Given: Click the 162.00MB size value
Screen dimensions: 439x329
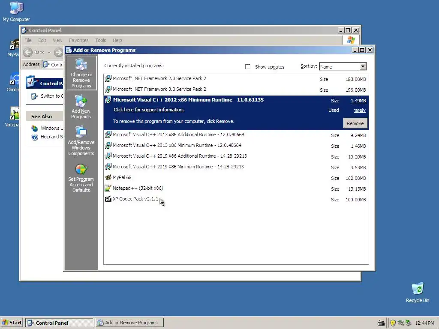Looking at the screenshot, I should point(355,179).
